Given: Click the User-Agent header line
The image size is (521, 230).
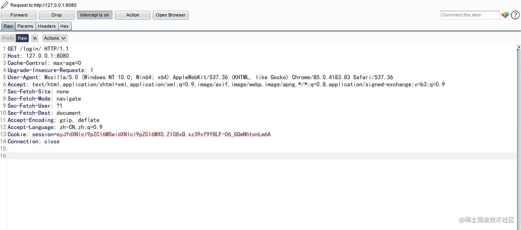Looking at the screenshot, I should click(x=200, y=77).
